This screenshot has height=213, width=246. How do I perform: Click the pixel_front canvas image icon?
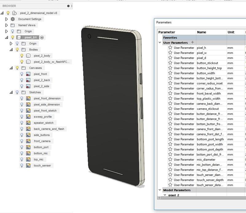(28, 74)
